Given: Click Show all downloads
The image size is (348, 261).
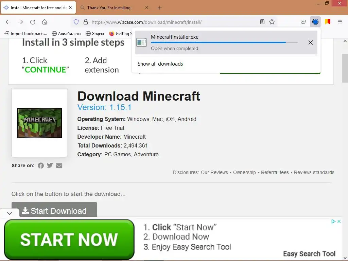Looking at the screenshot, I should pos(160,64).
